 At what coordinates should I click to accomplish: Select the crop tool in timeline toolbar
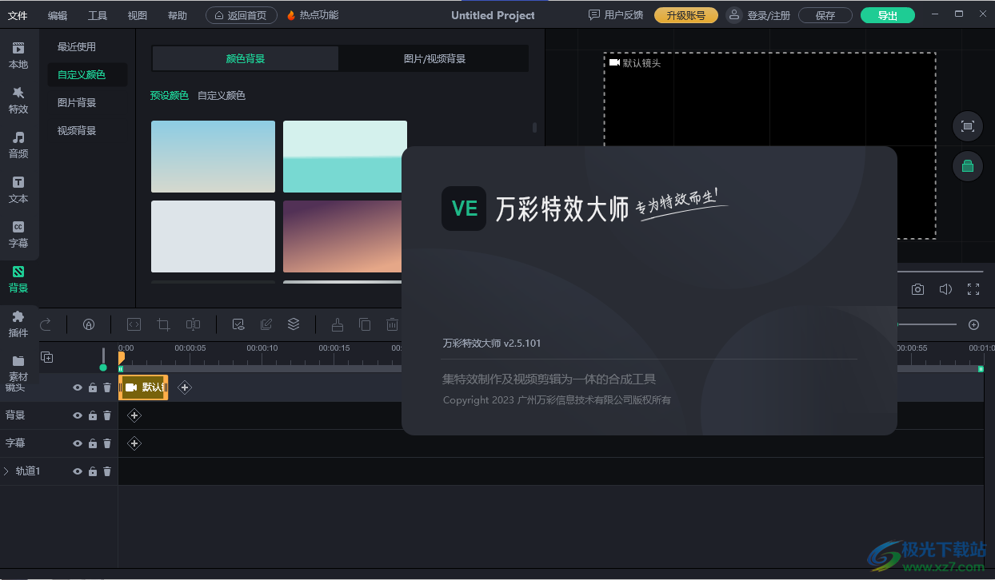coord(164,324)
